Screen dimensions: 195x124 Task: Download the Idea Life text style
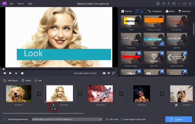[162, 53]
